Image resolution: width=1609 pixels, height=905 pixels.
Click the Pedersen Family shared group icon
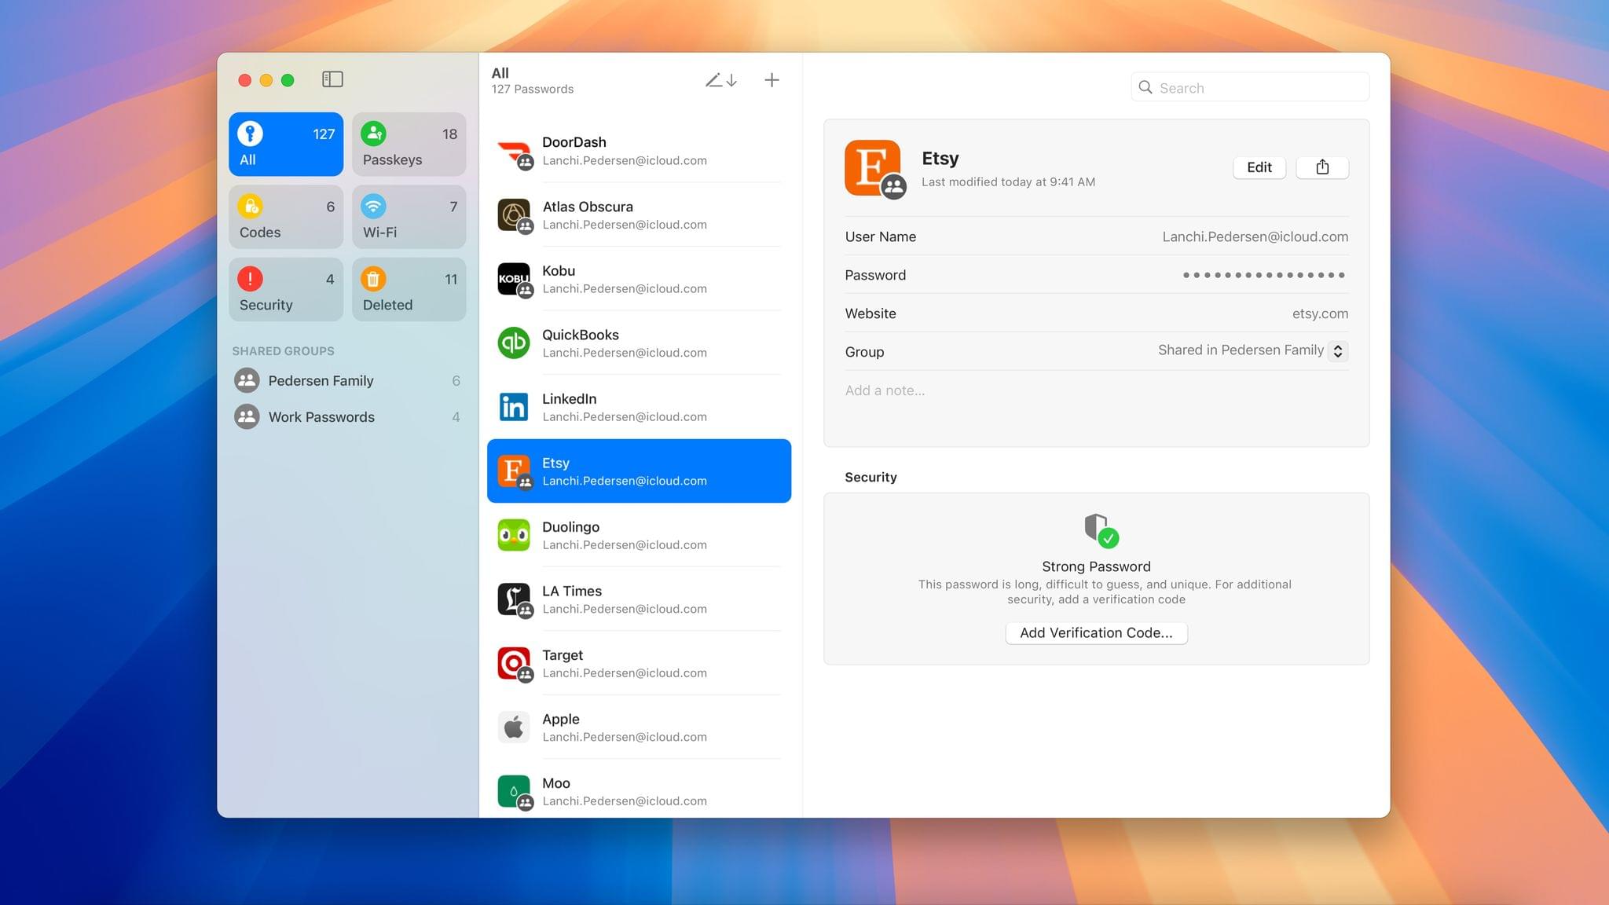coord(247,380)
